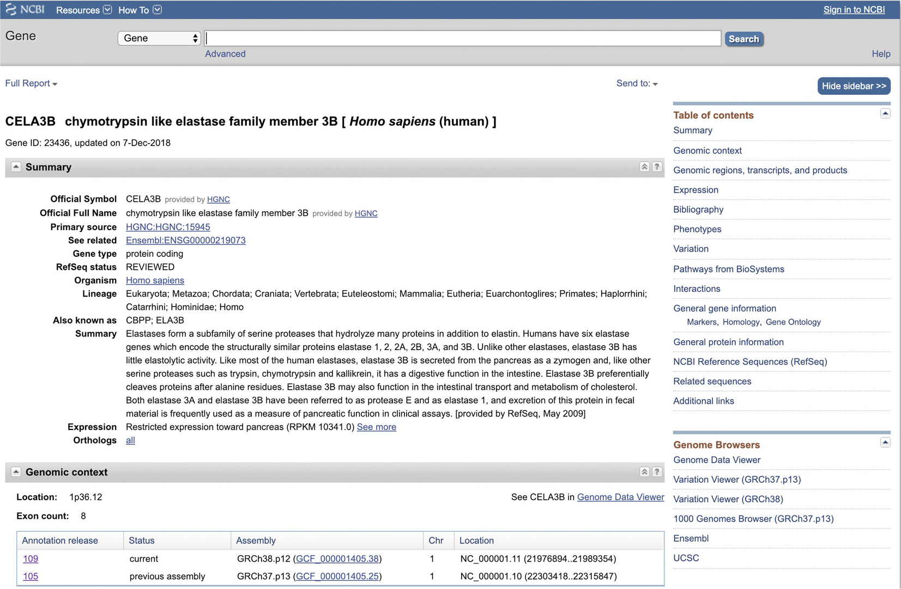The image size is (901, 589).
Task: Open the How To dropdown menu
Action: (140, 10)
